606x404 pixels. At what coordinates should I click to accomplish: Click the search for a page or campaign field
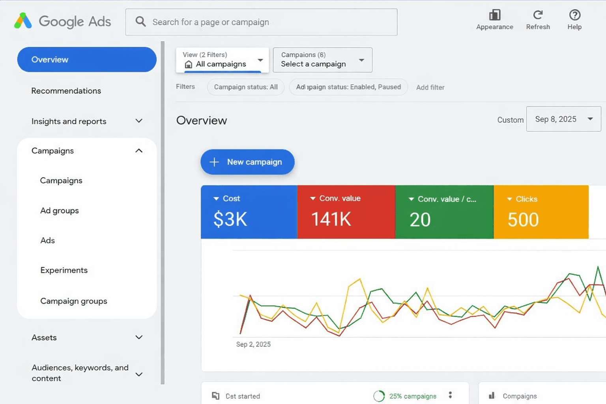(x=261, y=22)
